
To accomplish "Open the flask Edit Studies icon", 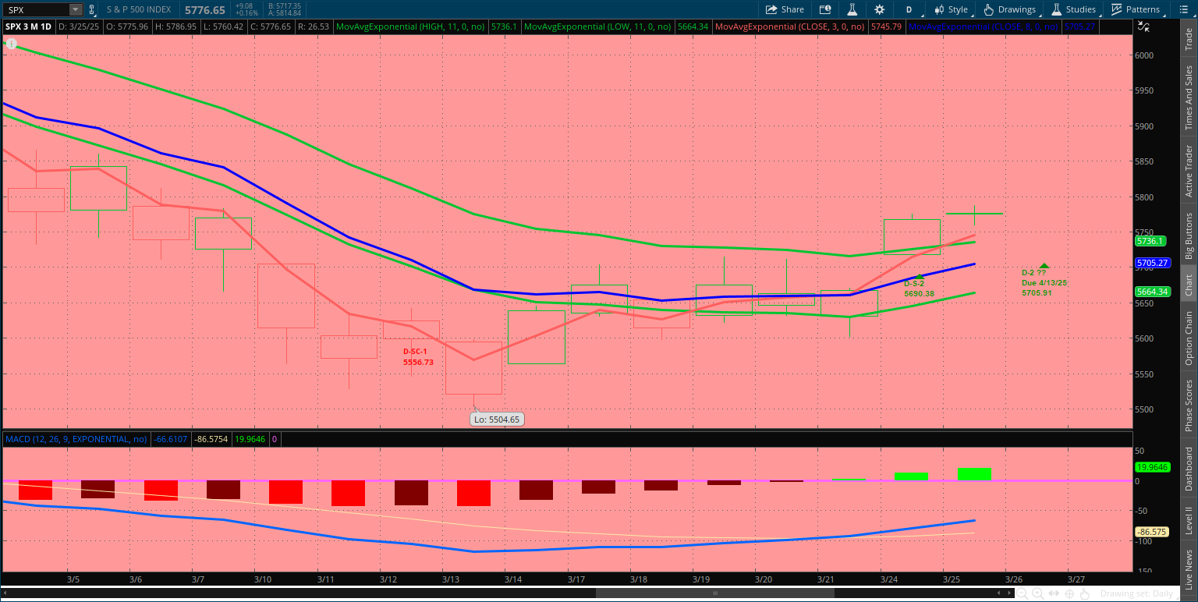I will 852,9.
